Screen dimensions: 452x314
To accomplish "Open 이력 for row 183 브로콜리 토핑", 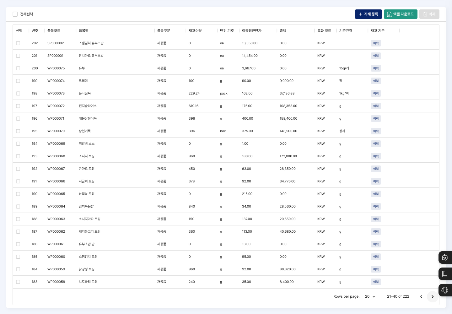I will click(x=376, y=282).
